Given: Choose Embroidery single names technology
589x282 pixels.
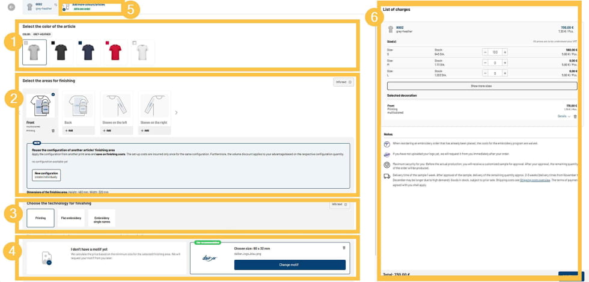Looking at the screenshot, I should point(102,219).
